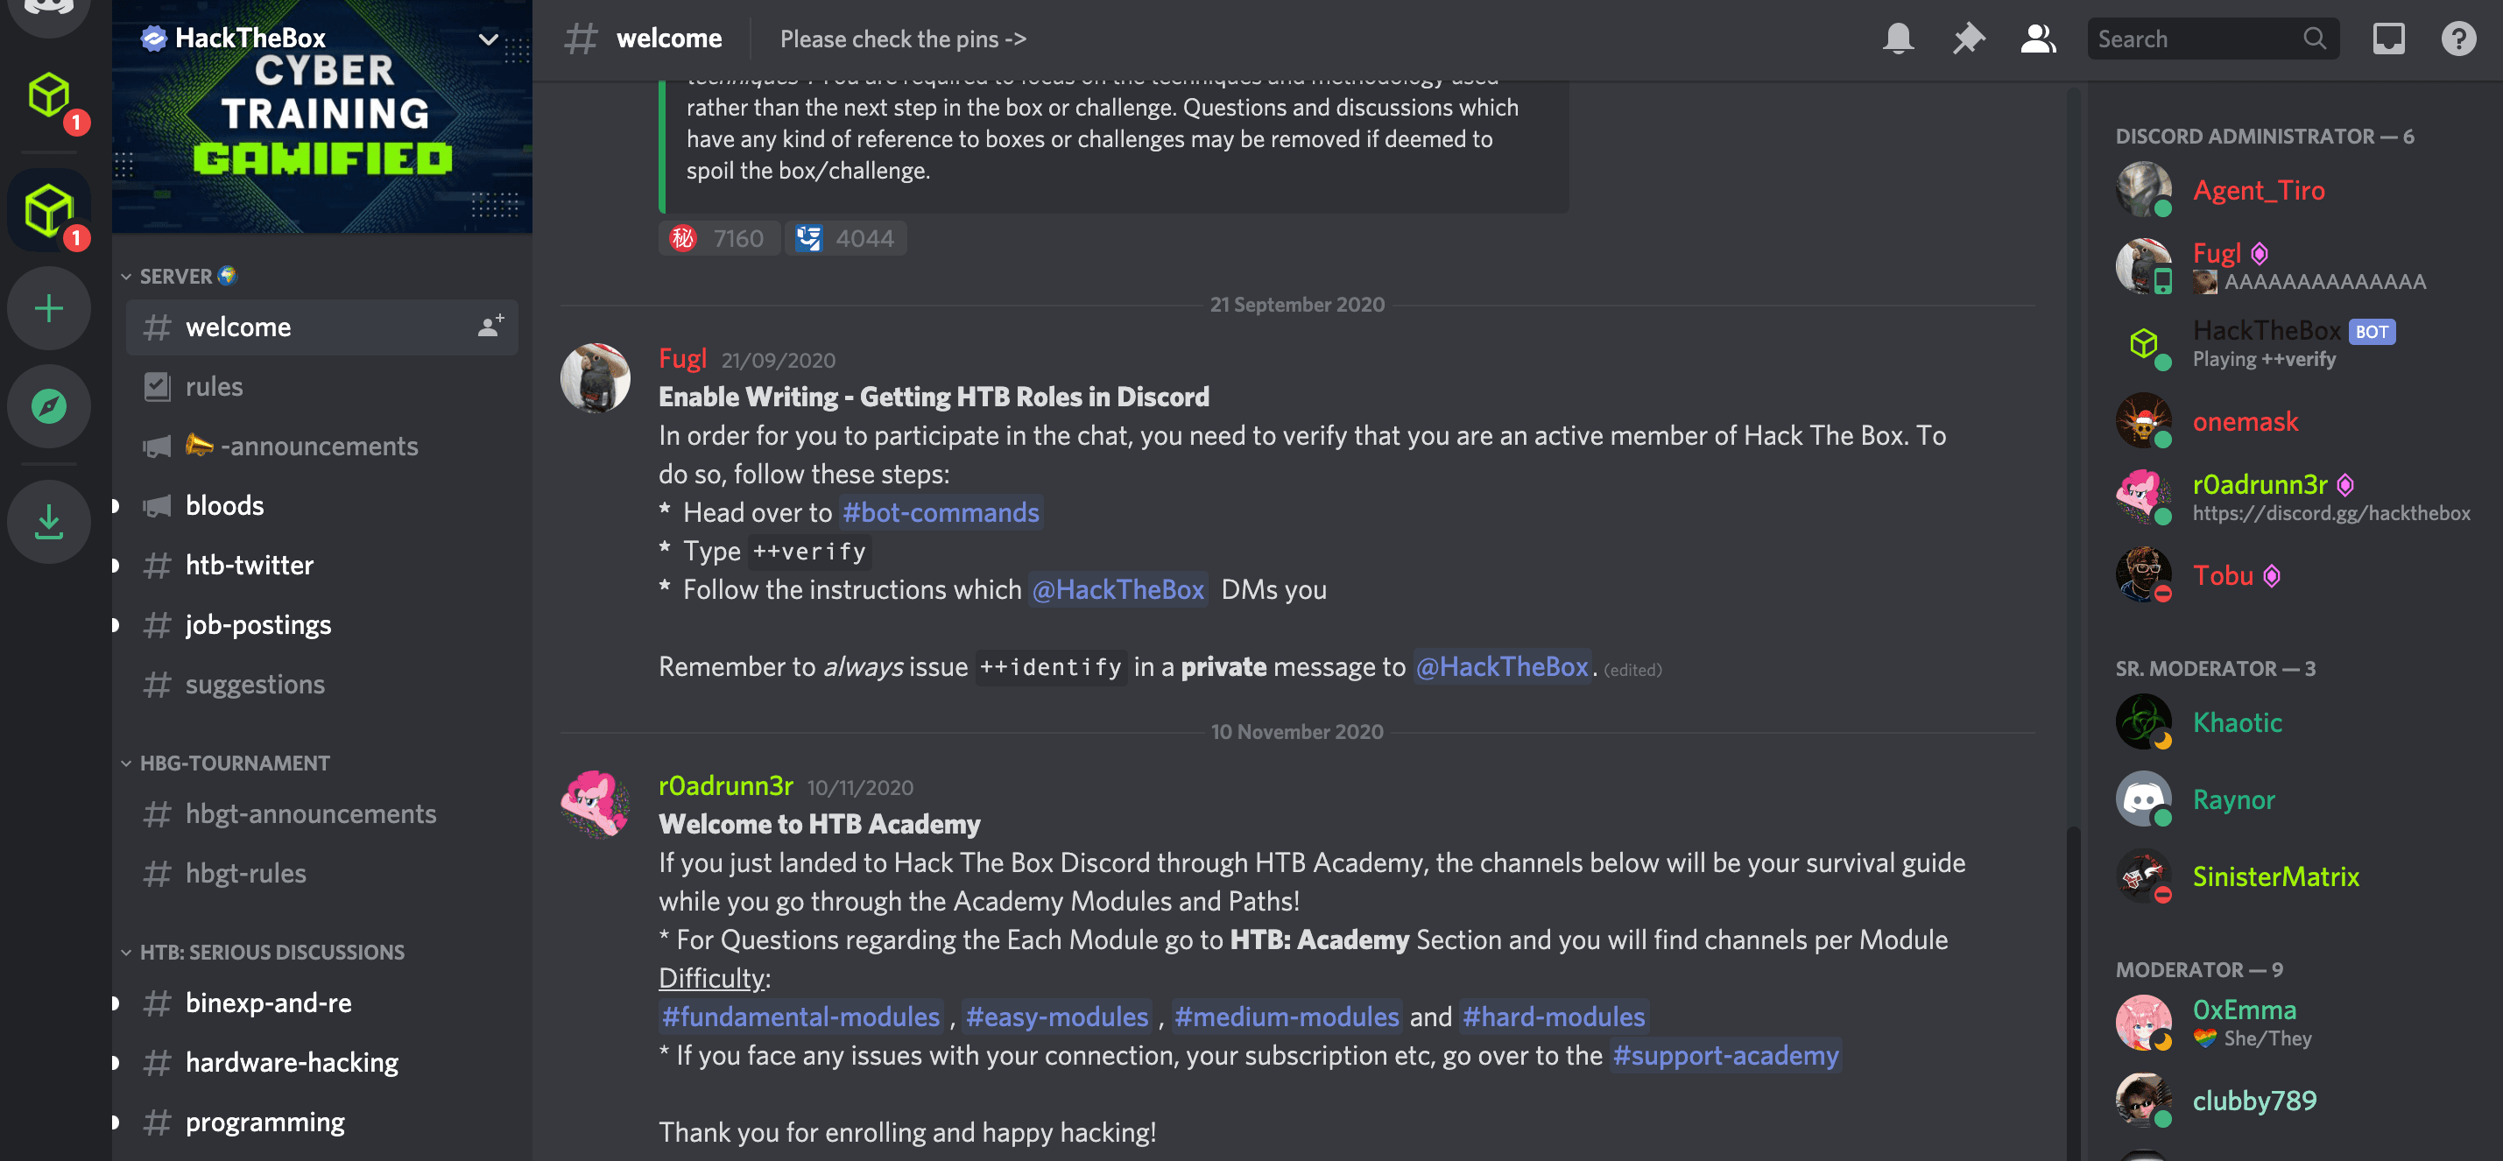Click the Add a Server plus icon

[x=48, y=308]
